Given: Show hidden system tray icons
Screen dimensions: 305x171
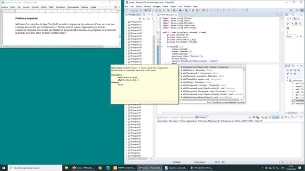Looking at the screenshot, I should (x=263, y=168).
